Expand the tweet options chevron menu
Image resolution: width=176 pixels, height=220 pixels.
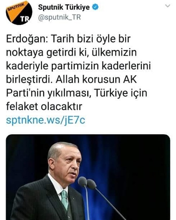(167, 6)
